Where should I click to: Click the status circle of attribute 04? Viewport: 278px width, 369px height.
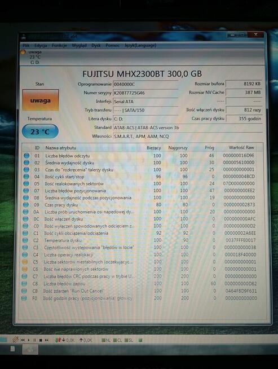coord(27,177)
